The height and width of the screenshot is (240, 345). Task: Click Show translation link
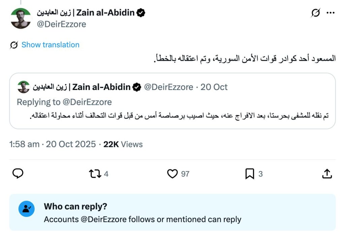[x=50, y=45]
